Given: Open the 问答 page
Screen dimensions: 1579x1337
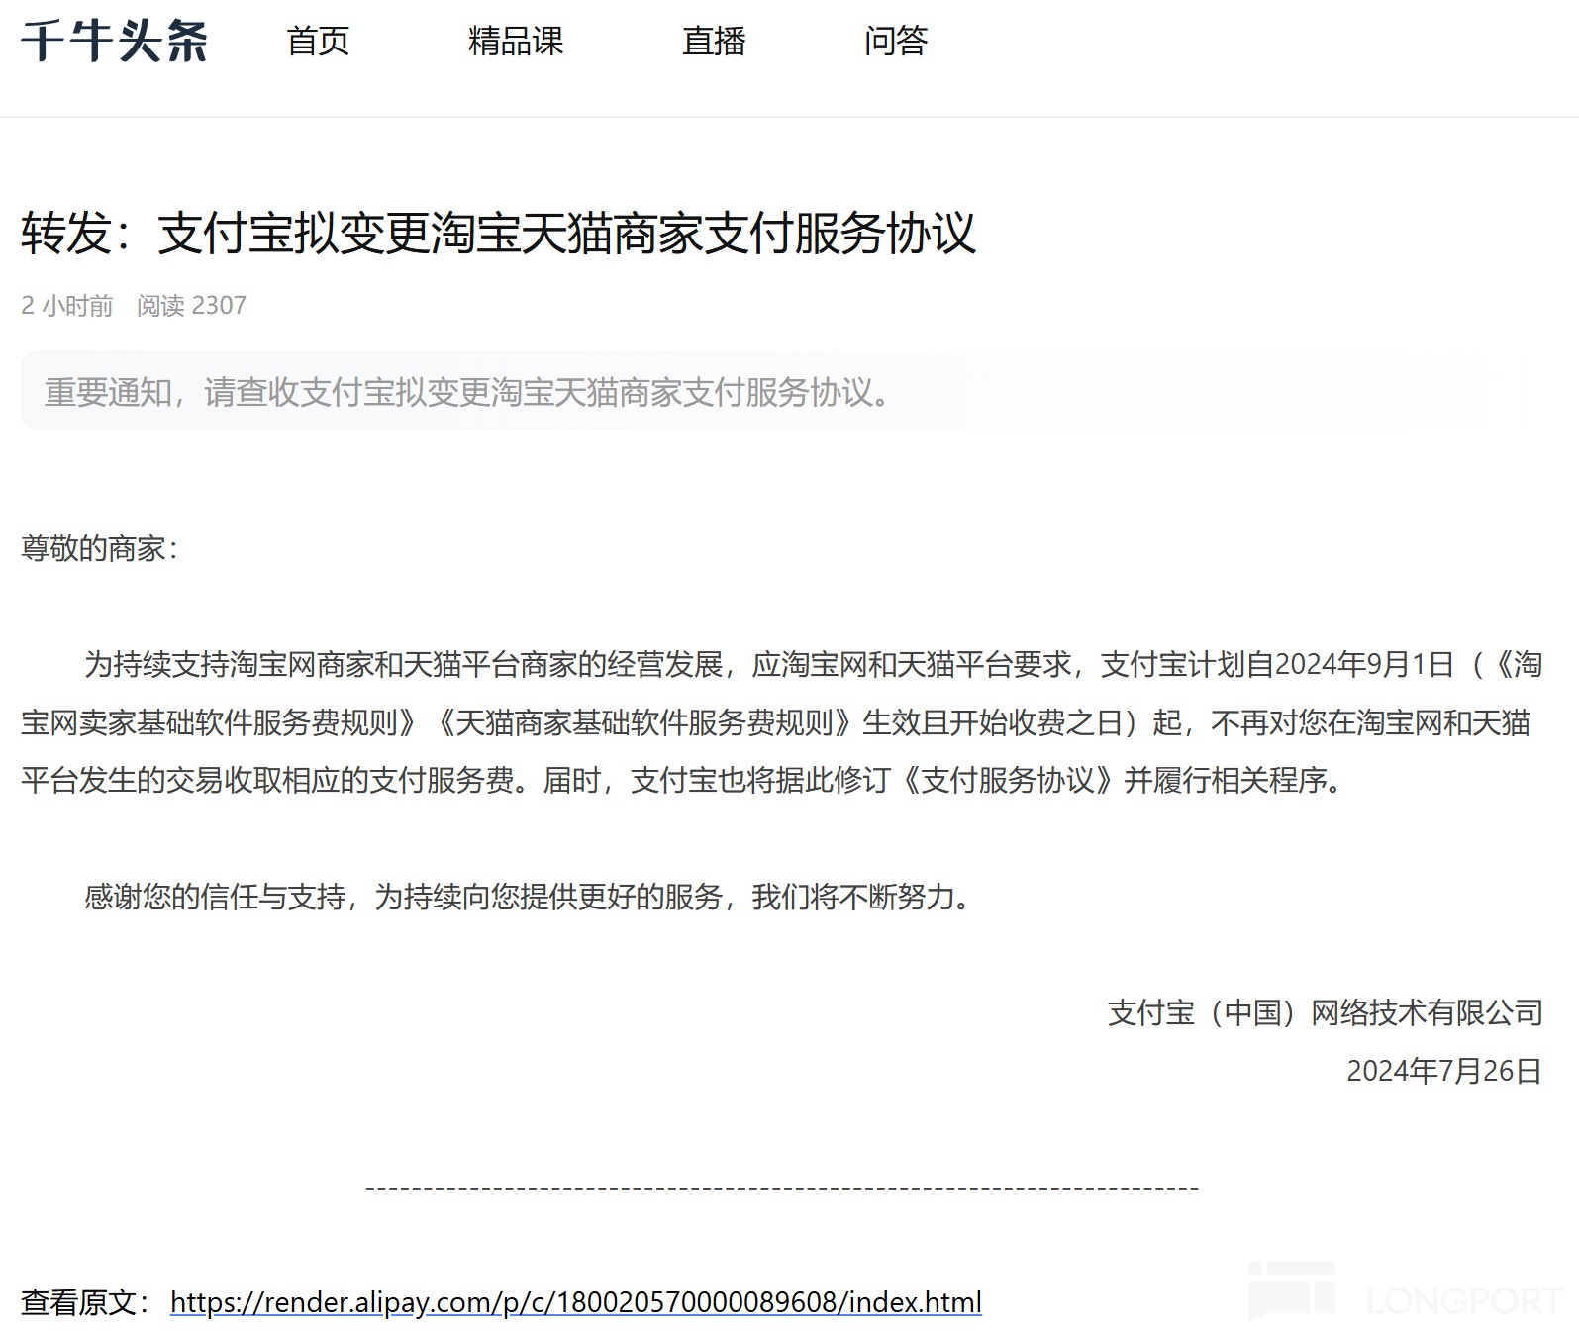Looking at the screenshot, I should coord(896,42).
